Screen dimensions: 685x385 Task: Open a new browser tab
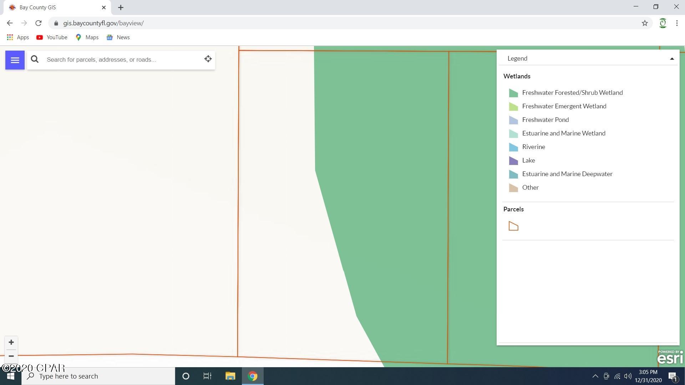pyautogui.click(x=121, y=7)
